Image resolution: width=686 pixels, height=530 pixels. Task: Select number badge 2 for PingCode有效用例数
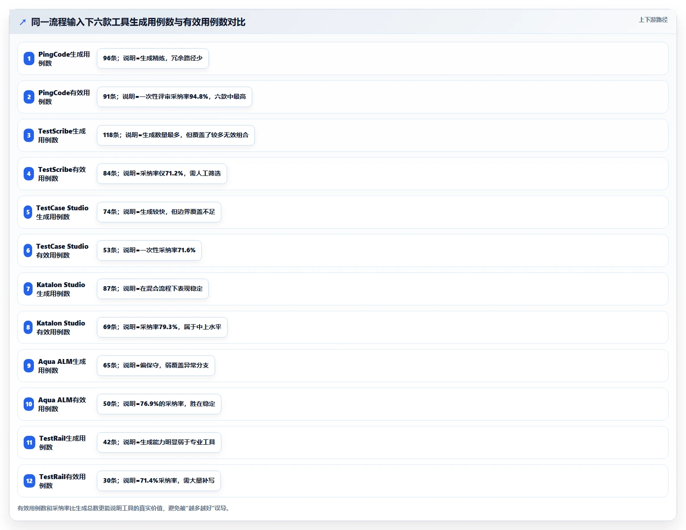tap(29, 97)
